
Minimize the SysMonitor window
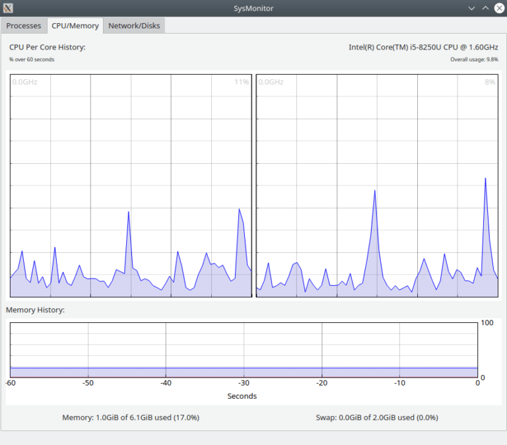[471, 8]
